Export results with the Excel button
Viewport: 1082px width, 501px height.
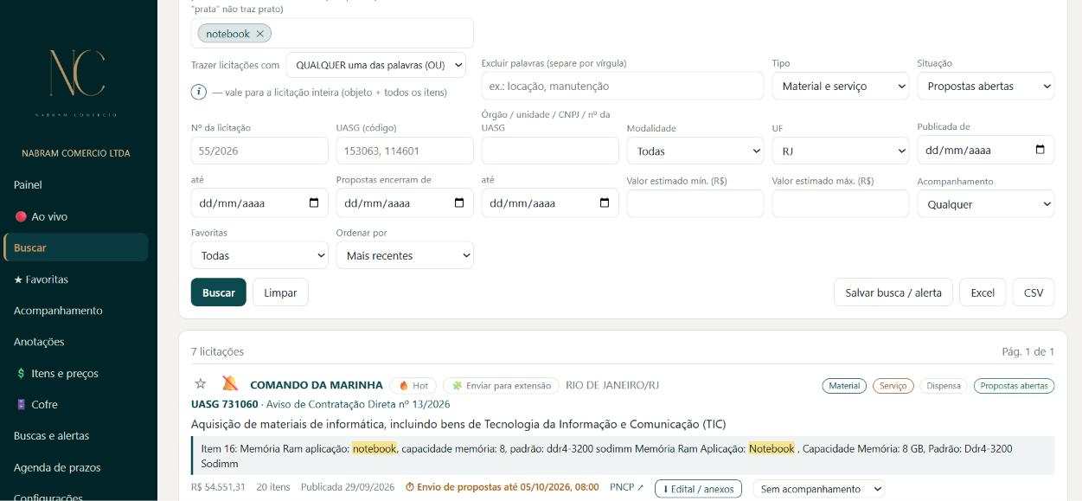pos(983,292)
